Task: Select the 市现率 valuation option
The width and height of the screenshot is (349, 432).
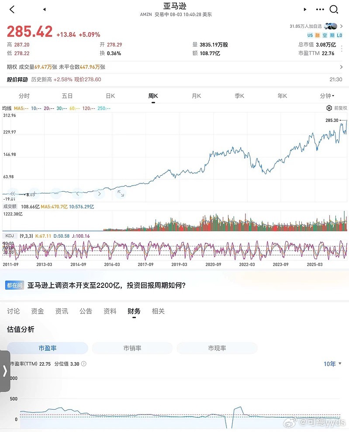Action: [217, 348]
